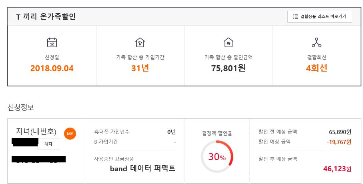Viewport: 363px width, 184px height.
Task: Open 결합상품 리스트 바로가기
Action: [319, 17]
